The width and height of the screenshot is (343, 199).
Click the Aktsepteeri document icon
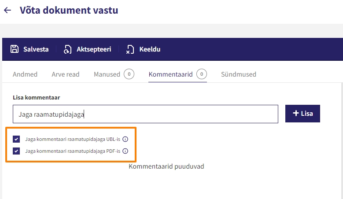(x=67, y=49)
